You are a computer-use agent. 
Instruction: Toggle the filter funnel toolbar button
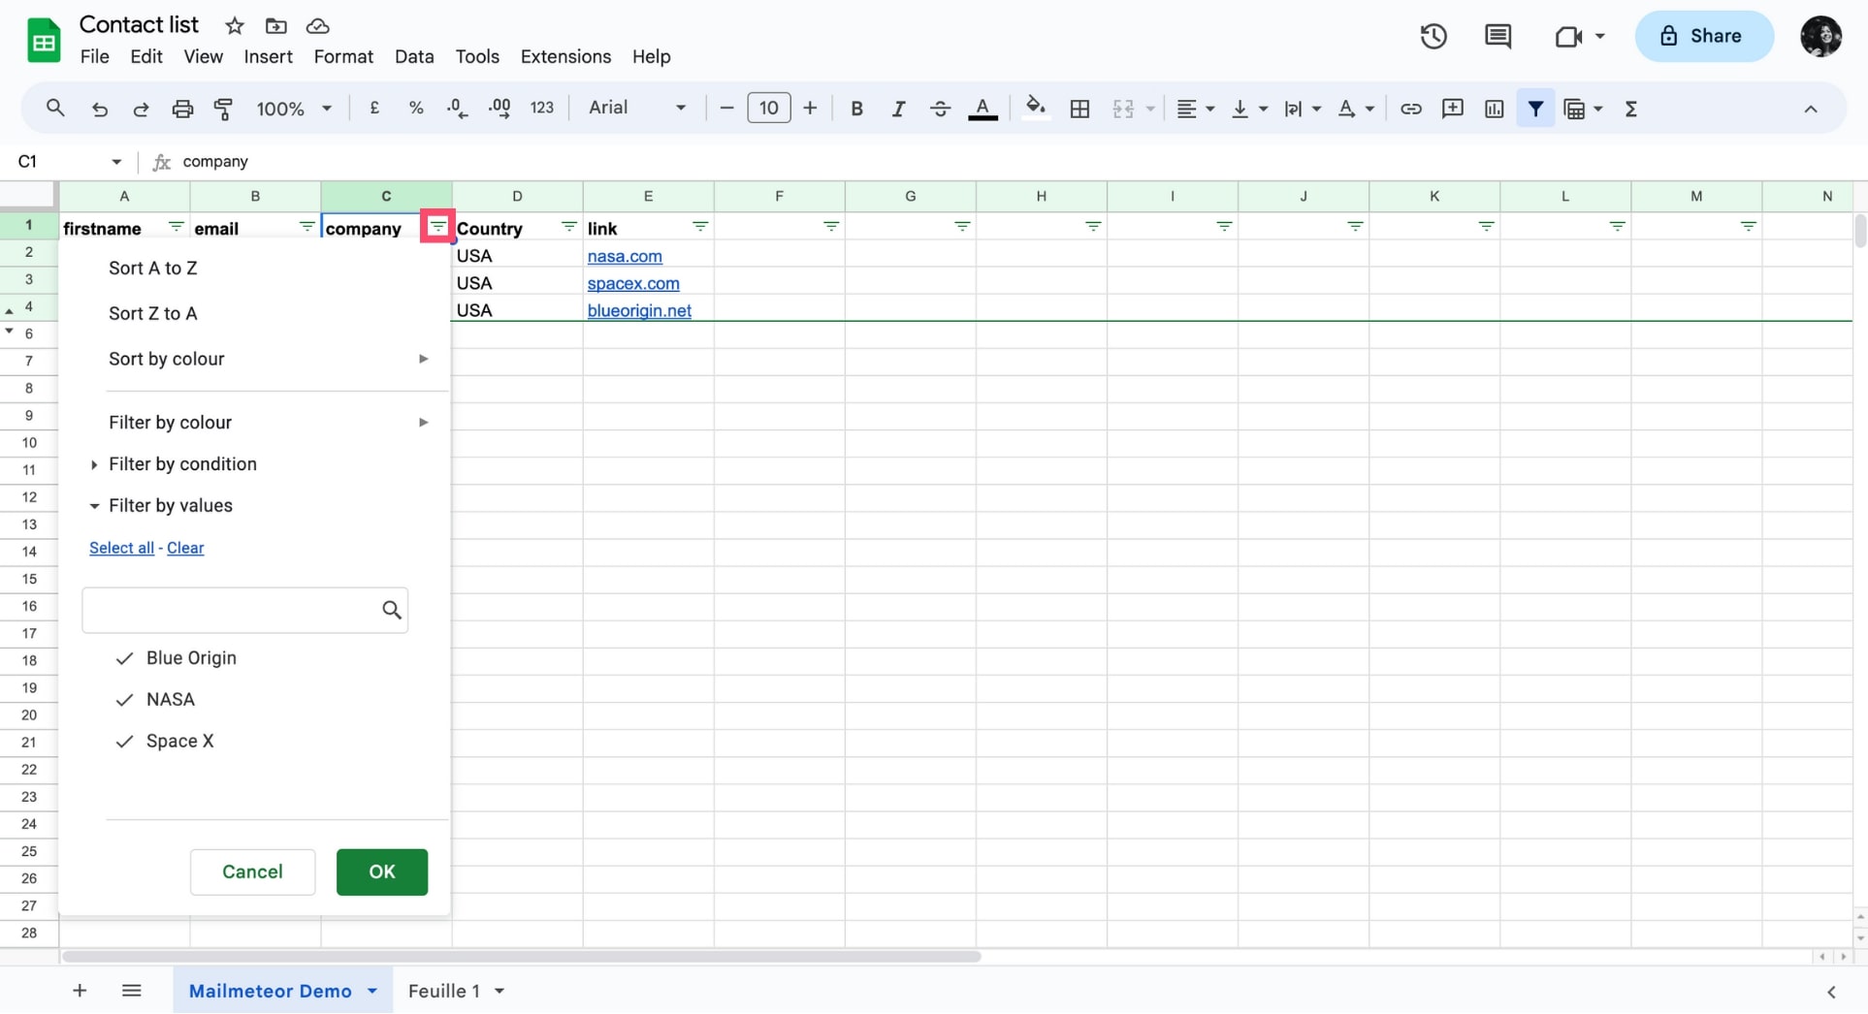pyautogui.click(x=1535, y=109)
